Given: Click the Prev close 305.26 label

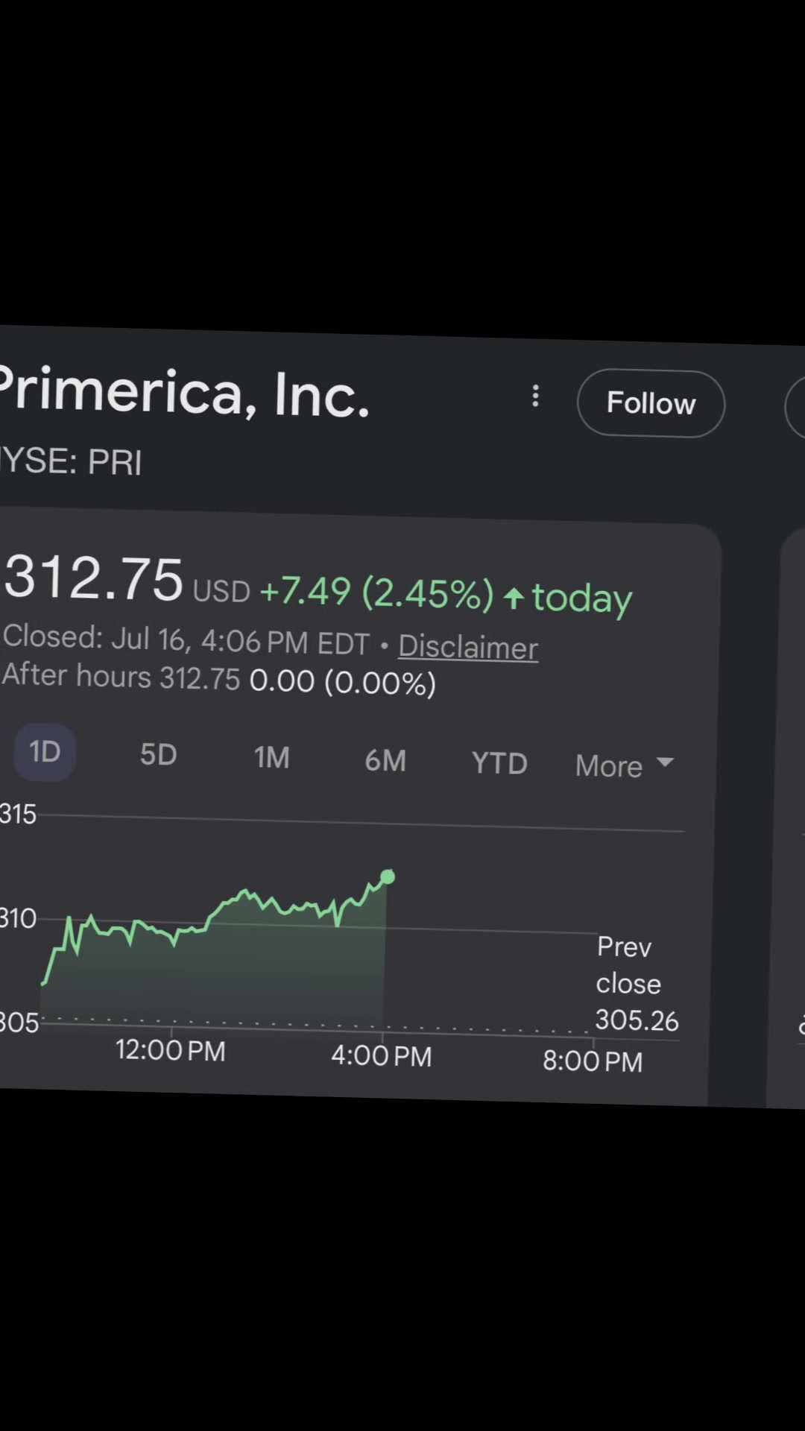Looking at the screenshot, I should click(x=637, y=984).
